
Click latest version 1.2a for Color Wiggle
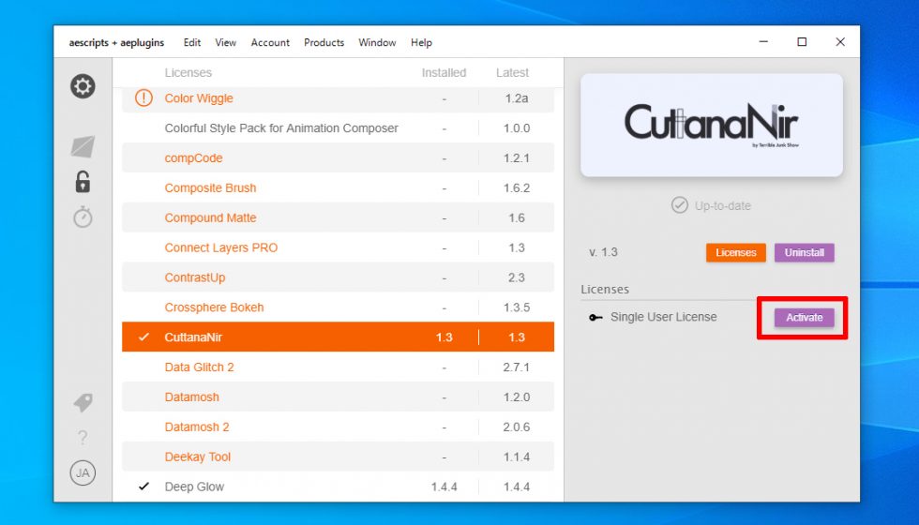click(x=517, y=97)
